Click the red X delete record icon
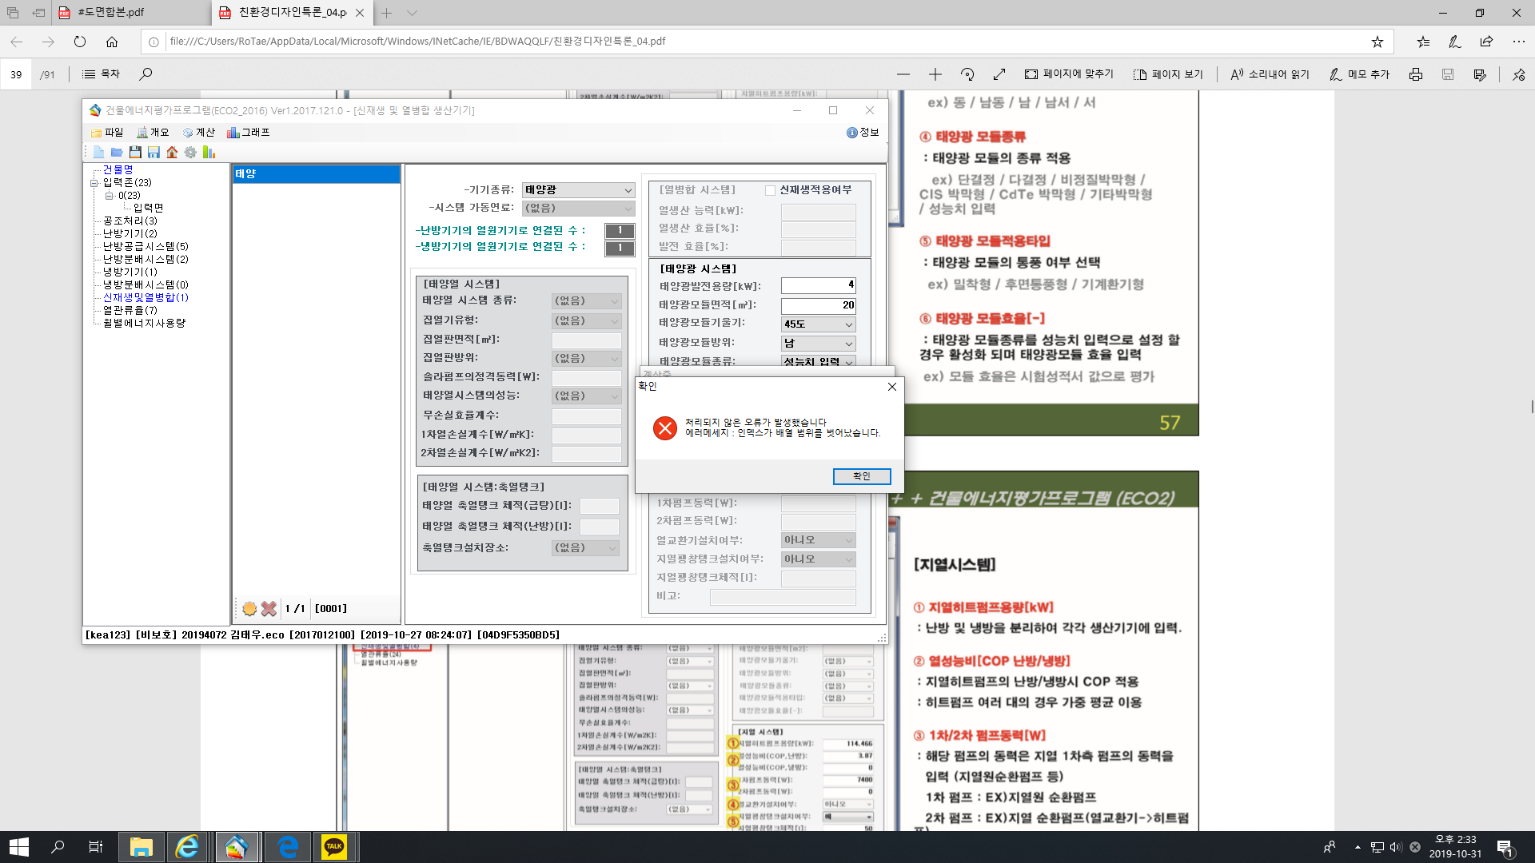Image resolution: width=1535 pixels, height=863 pixels. [x=269, y=609]
